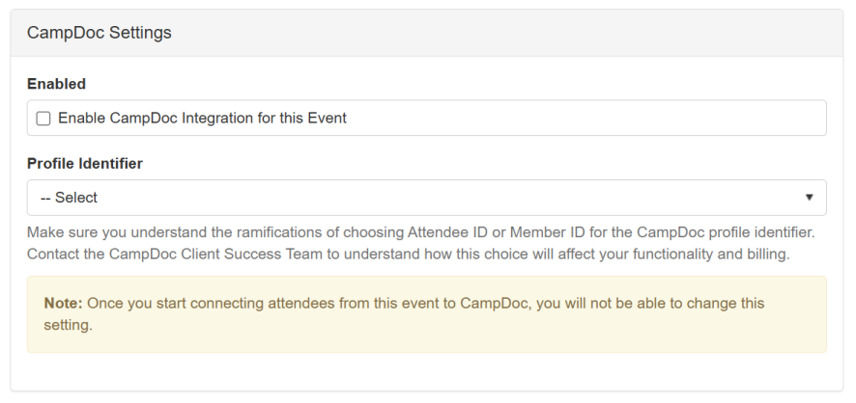Screen dimensions: 856x403
Task: Click the white panel area below the note
Action: (427, 372)
